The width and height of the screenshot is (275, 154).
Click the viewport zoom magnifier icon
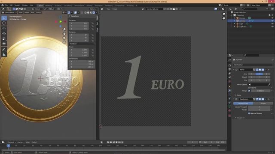[64, 30]
